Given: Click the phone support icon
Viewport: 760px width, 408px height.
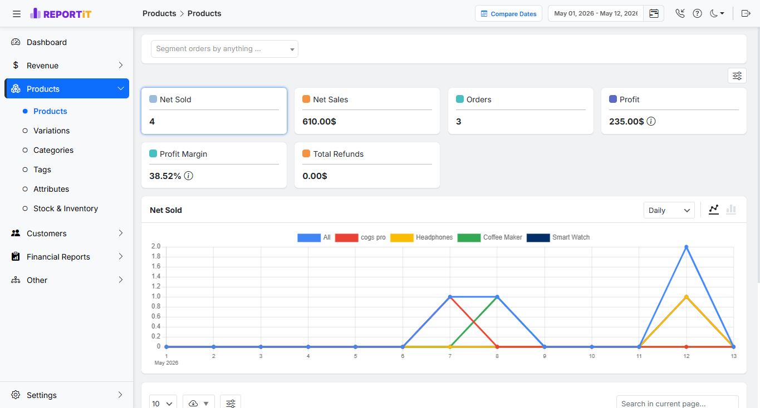Looking at the screenshot, I should (x=680, y=13).
